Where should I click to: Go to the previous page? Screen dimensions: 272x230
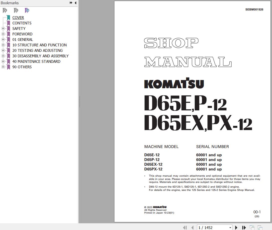[x=192, y=228]
